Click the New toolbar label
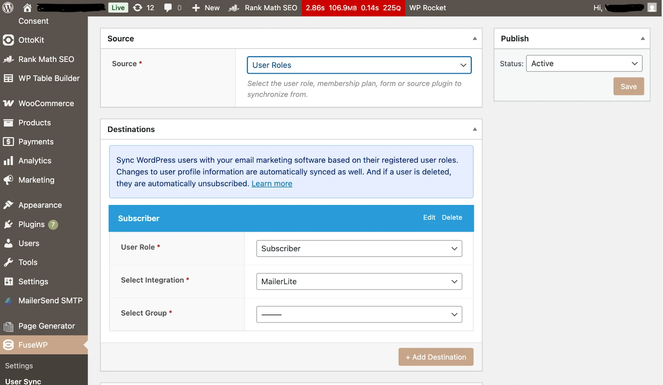Image resolution: width=663 pixels, height=385 pixels. [212, 8]
